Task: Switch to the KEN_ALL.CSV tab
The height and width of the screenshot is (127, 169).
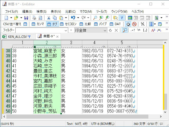Action: click(x=18, y=37)
